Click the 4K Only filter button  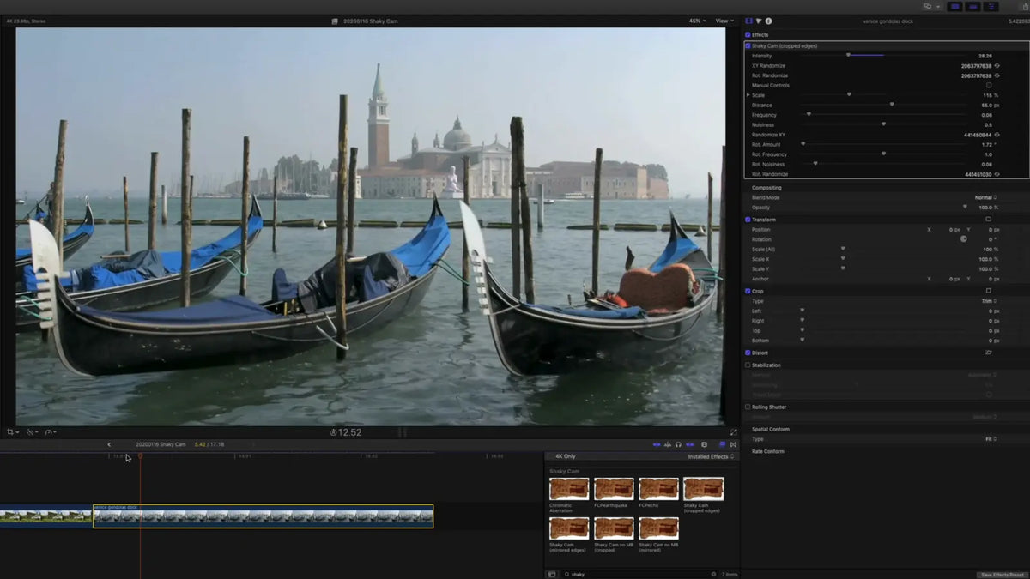coord(565,456)
